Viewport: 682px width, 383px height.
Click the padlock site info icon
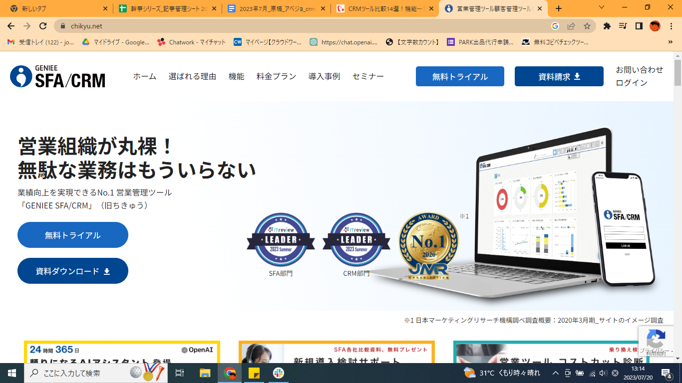[63, 26]
